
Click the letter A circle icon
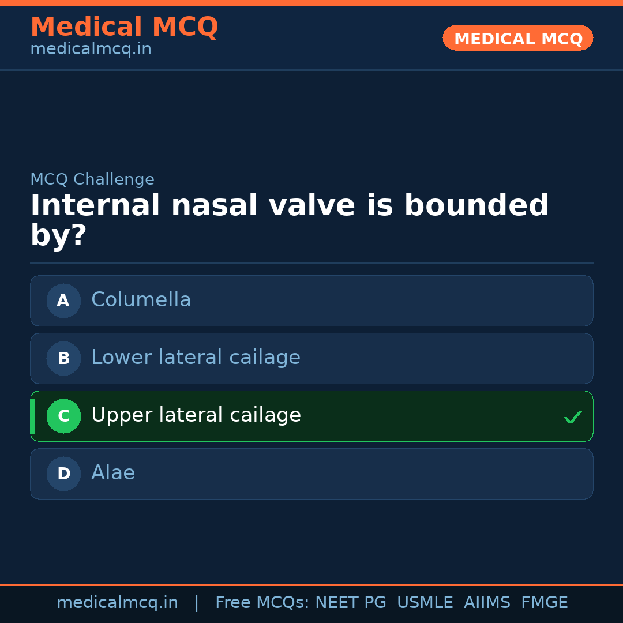63,301
